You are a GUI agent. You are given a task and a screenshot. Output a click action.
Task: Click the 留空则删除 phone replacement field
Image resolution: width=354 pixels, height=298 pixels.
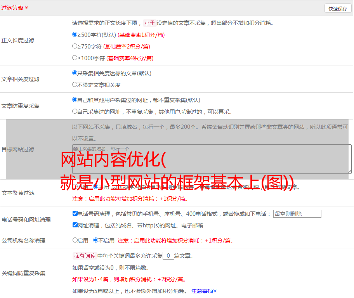click(x=297, y=214)
